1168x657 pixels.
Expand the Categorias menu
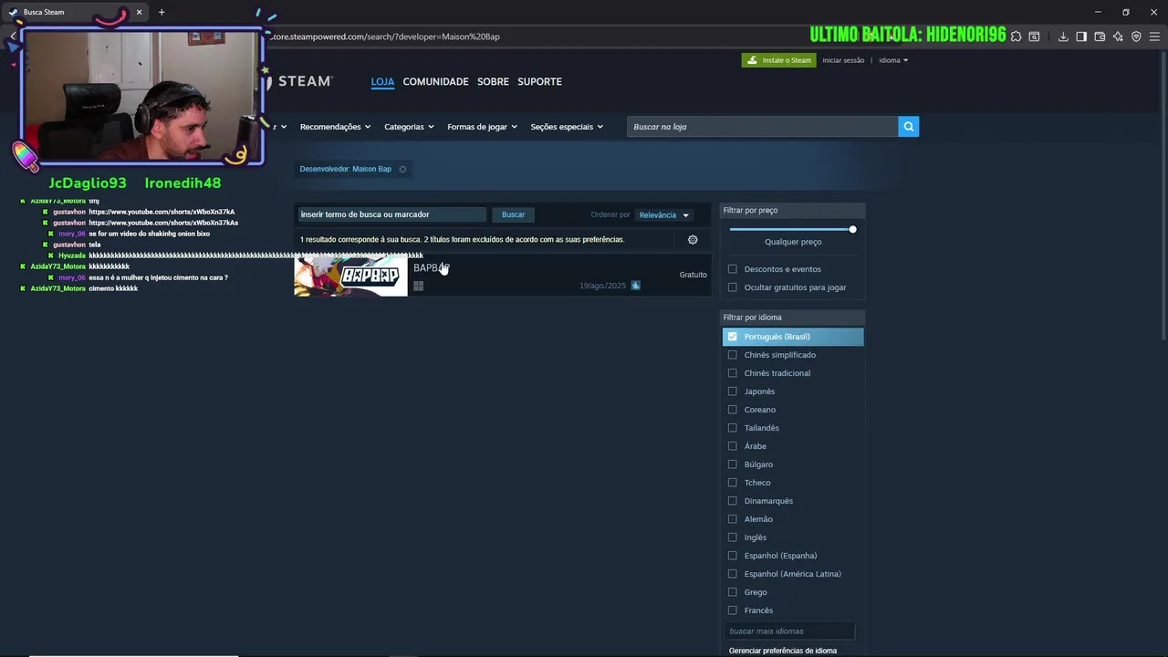(409, 127)
